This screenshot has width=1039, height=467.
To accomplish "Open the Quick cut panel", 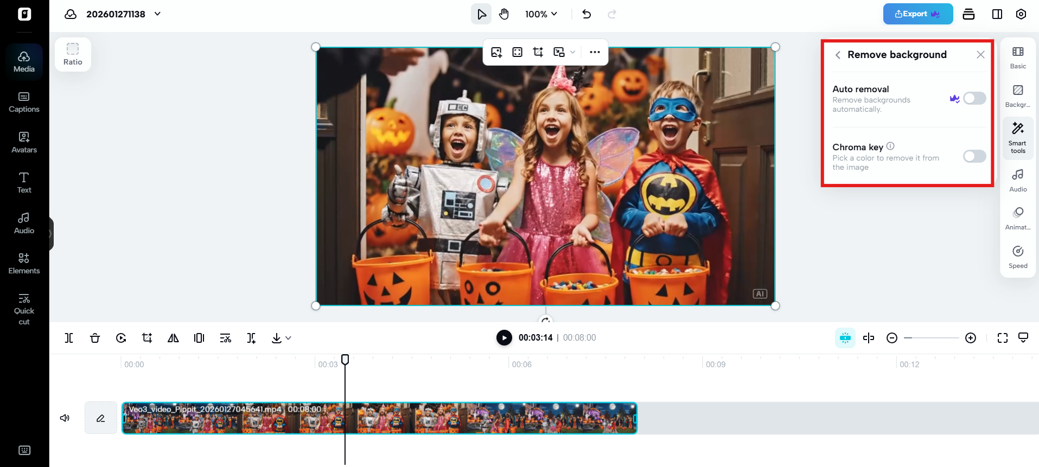I will 24,309.
